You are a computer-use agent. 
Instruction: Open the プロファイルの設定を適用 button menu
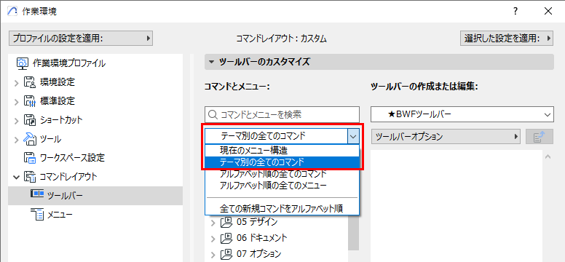point(81,38)
